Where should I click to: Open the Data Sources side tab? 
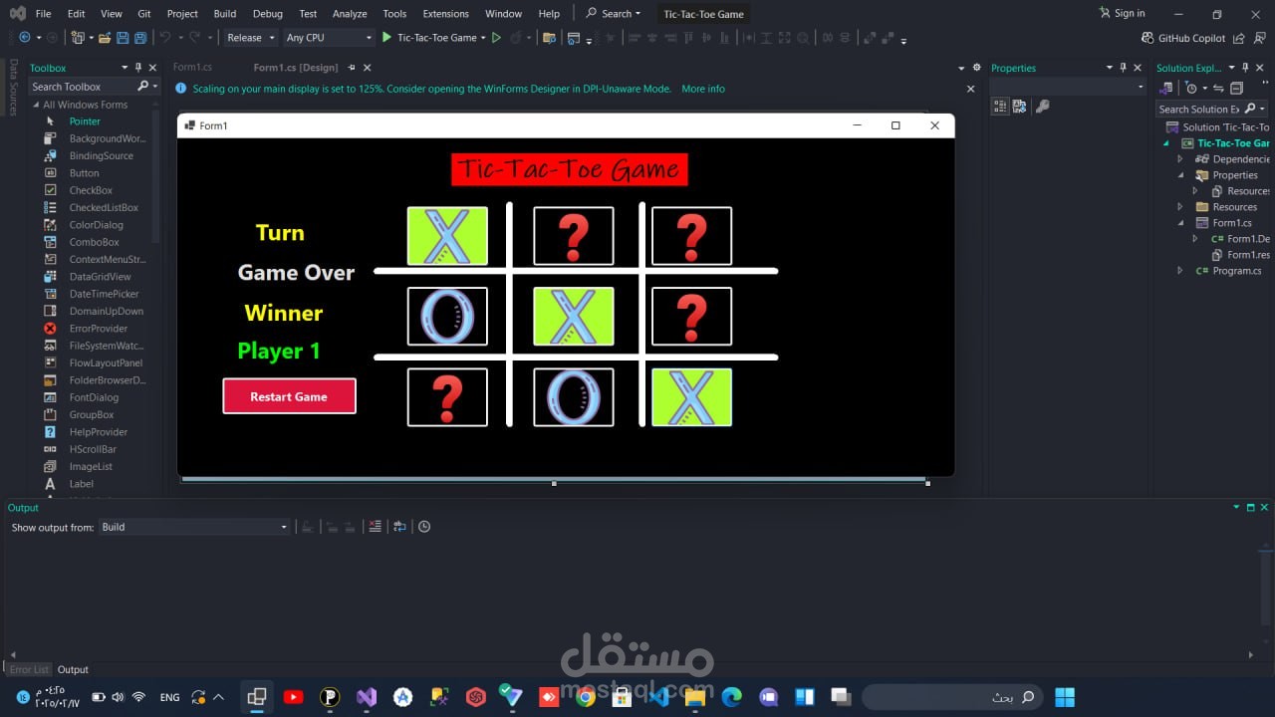tap(13, 88)
